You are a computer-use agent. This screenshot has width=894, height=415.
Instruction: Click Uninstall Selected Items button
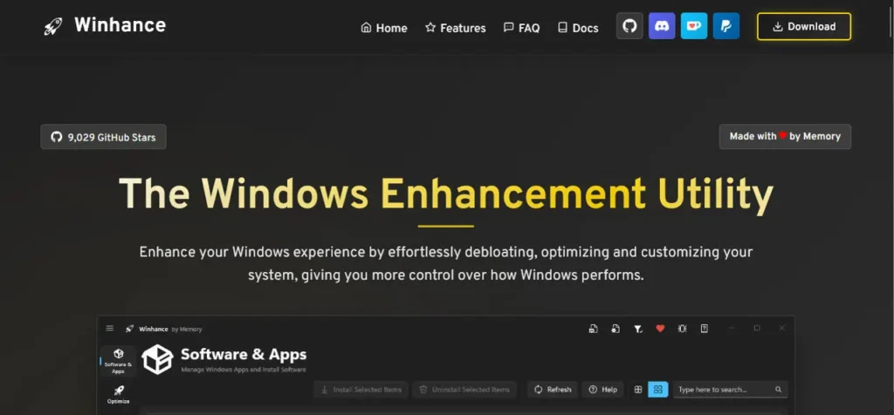[x=464, y=390]
